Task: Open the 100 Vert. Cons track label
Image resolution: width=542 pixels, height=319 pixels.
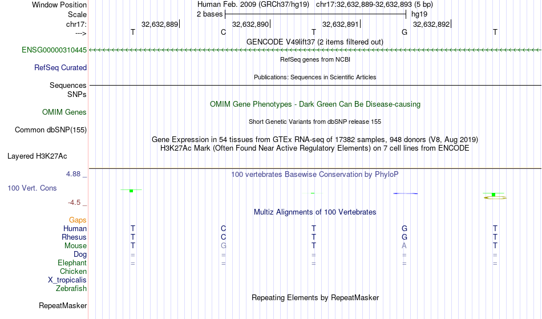Action: pos(32,188)
